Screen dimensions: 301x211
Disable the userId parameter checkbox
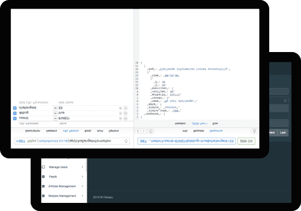click(15, 119)
